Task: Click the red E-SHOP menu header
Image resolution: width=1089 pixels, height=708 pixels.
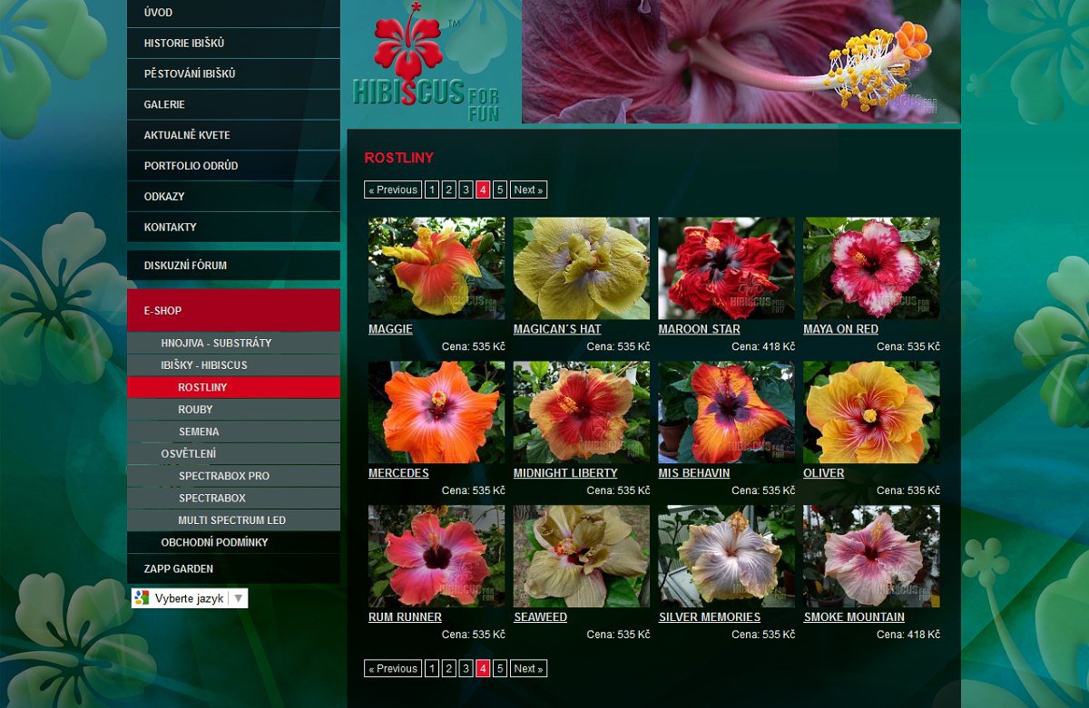Action: coord(234,310)
